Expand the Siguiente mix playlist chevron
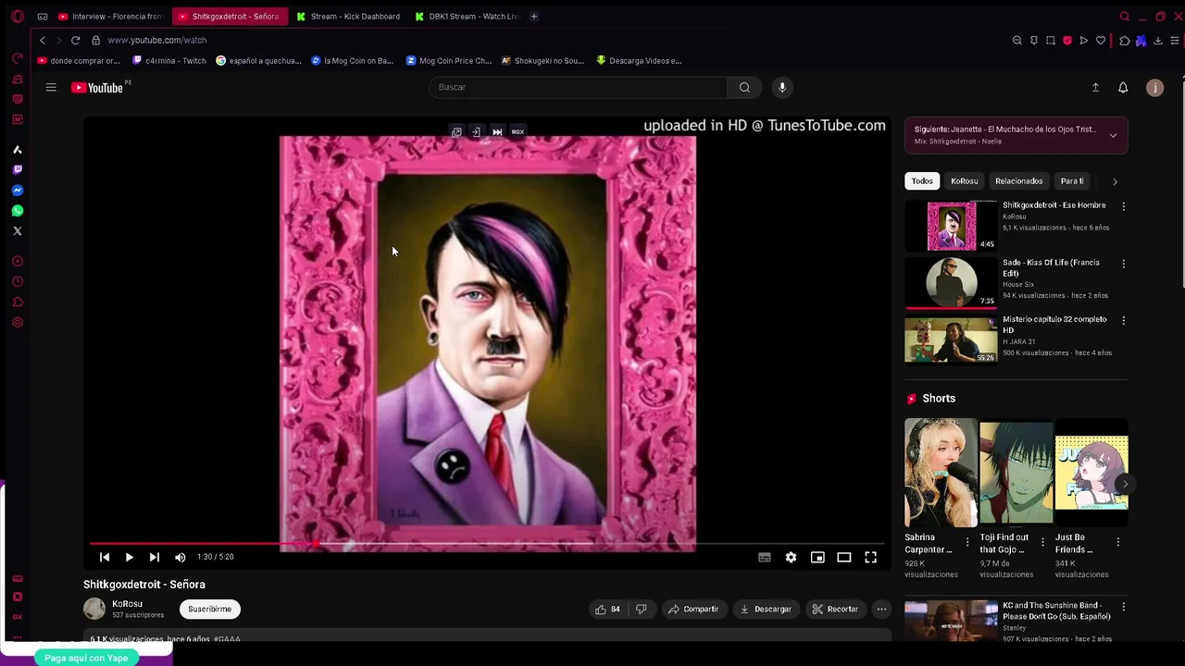The height and width of the screenshot is (666, 1185). pos(1113,135)
